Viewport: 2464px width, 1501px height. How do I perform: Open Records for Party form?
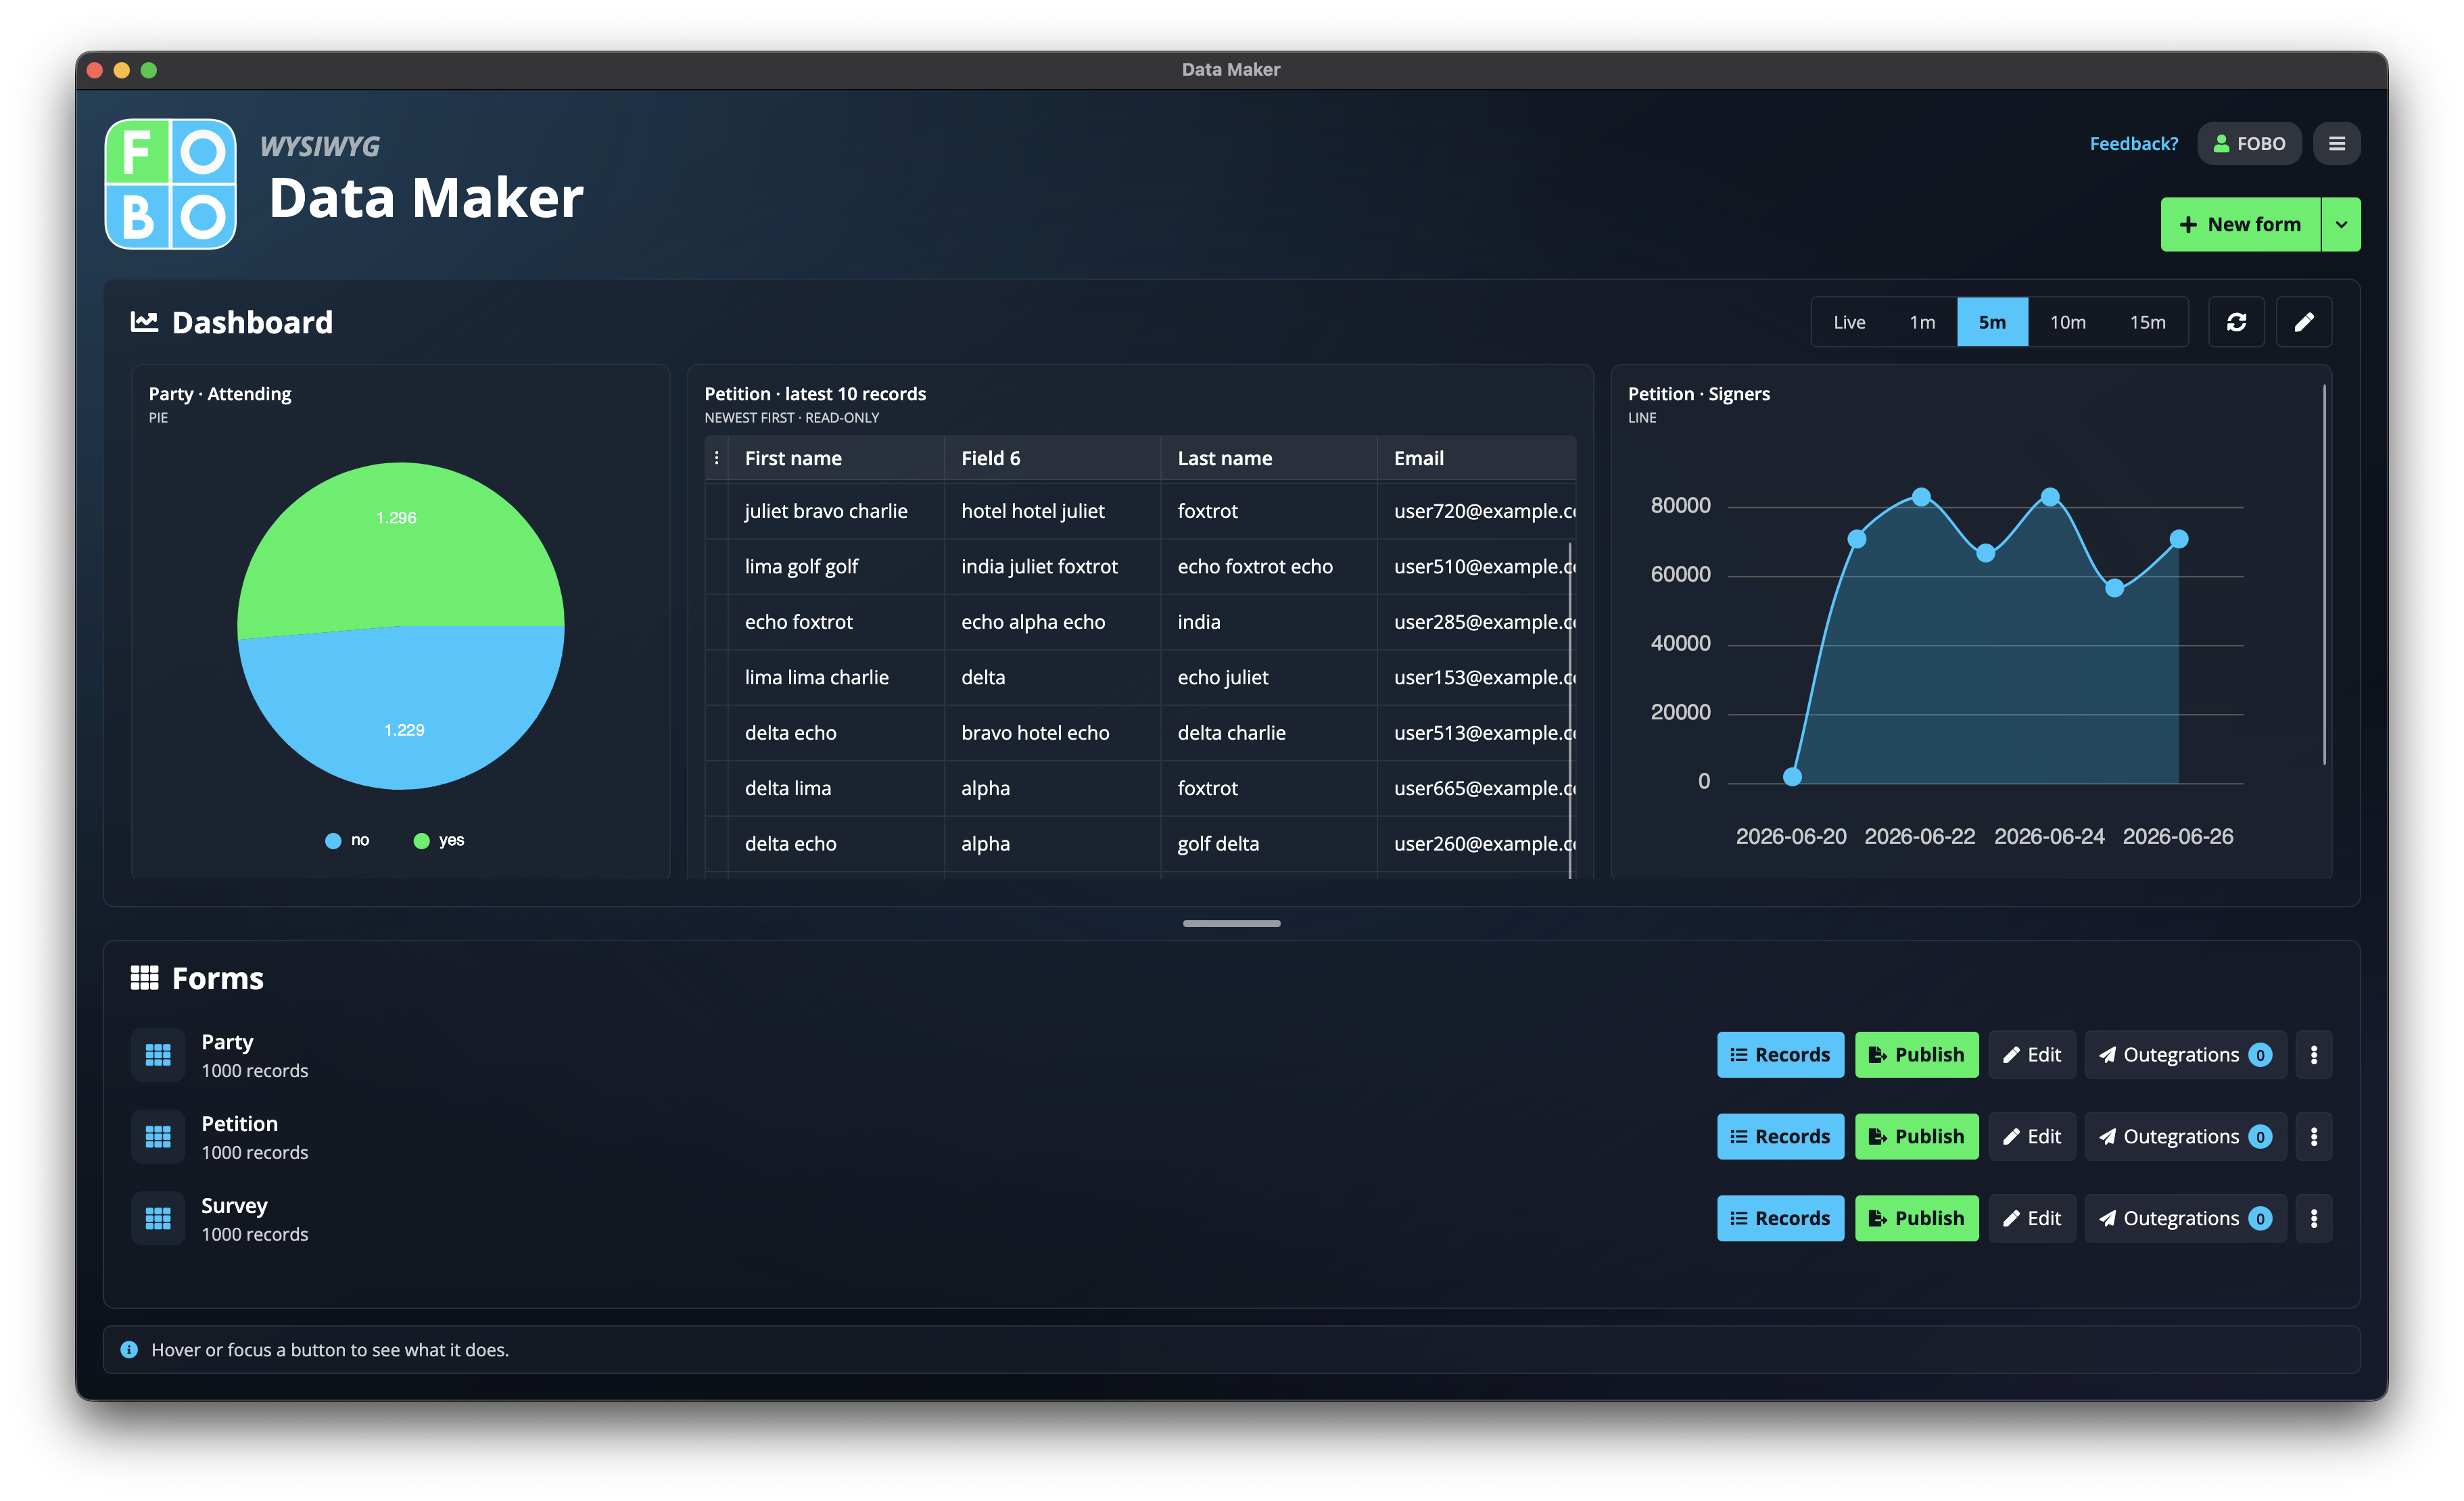pyautogui.click(x=1780, y=1055)
